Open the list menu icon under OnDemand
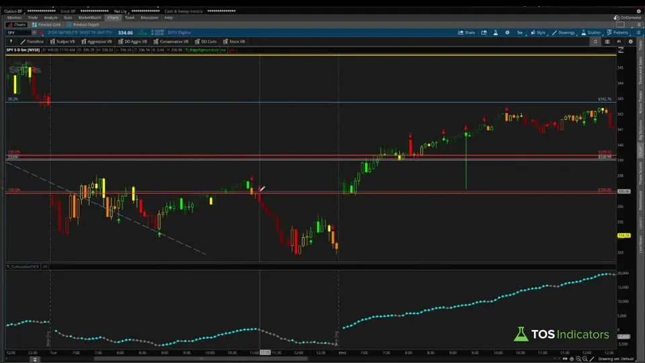The image size is (645, 363). (638, 25)
